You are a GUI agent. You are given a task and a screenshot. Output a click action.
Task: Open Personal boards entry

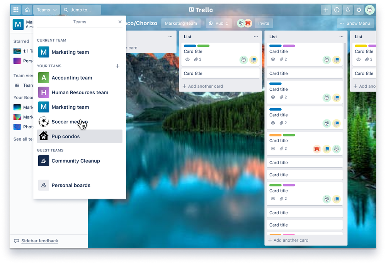point(80,185)
